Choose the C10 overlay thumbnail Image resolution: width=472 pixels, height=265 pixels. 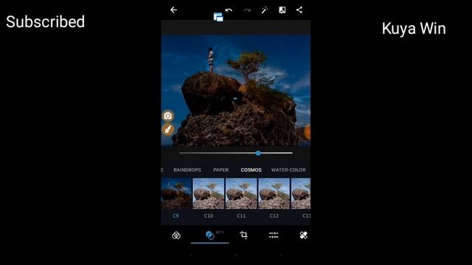(x=209, y=194)
